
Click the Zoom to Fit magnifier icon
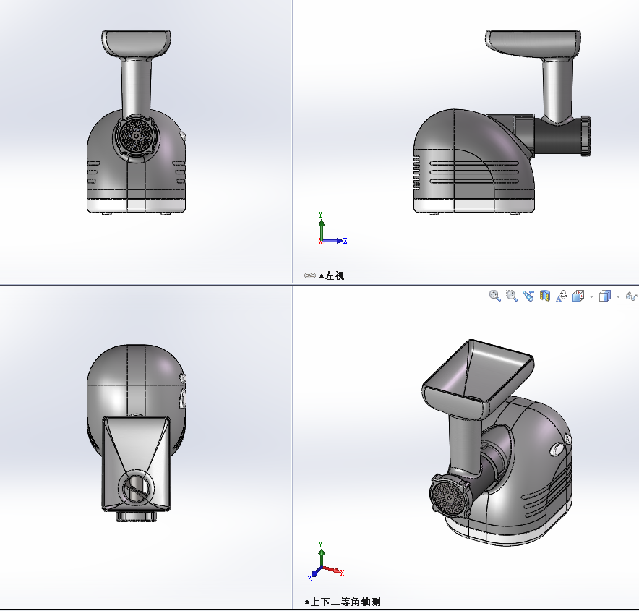pos(494,296)
